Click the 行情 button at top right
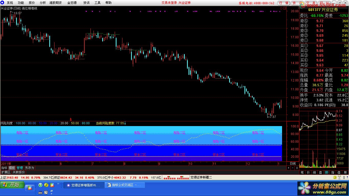Screen dimensions: 349x196 284,3
